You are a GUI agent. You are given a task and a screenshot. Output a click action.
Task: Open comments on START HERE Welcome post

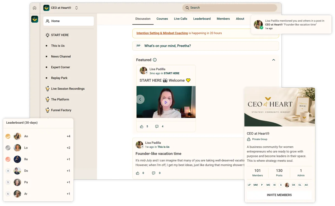tap(157, 126)
